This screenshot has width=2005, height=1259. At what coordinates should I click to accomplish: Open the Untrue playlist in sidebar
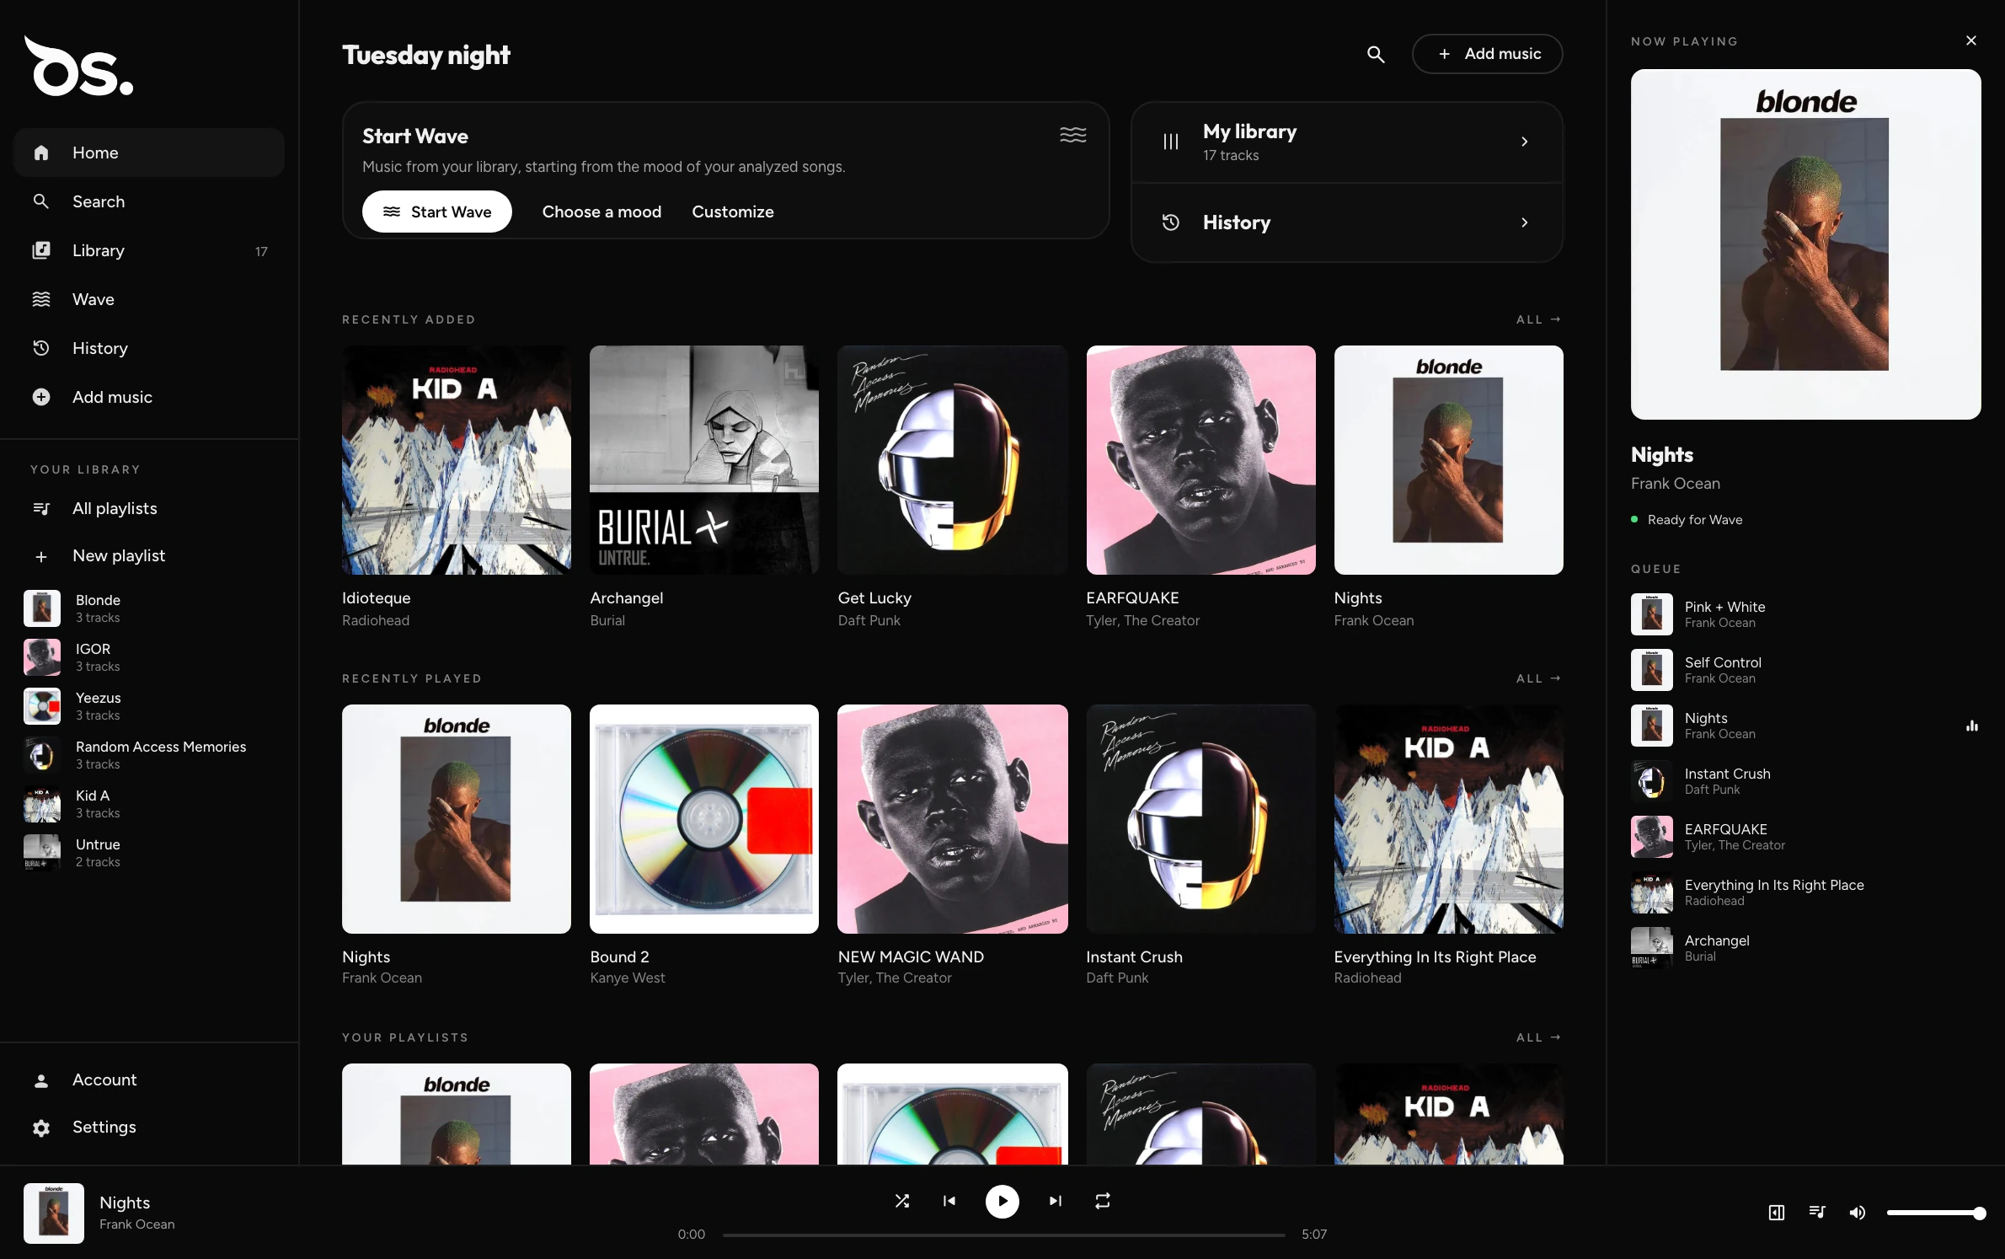coord(149,853)
